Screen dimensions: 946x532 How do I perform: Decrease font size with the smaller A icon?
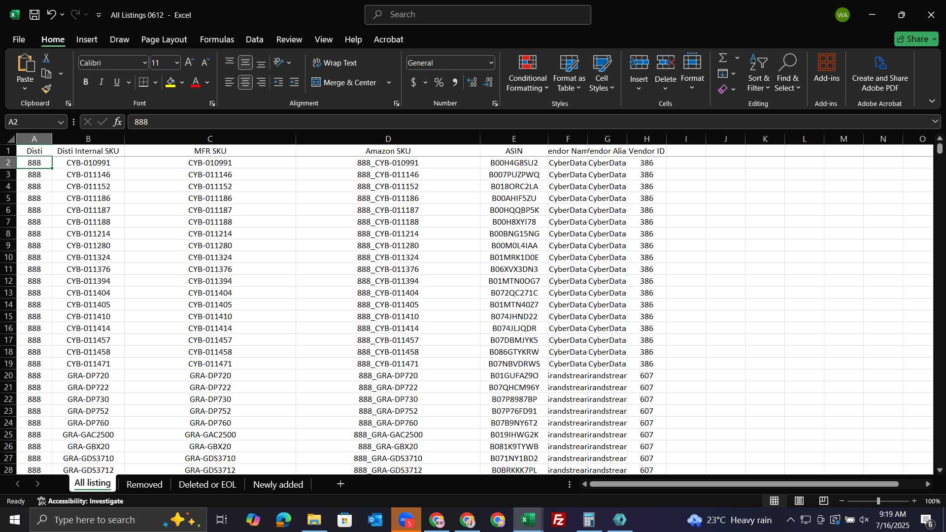(x=205, y=63)
